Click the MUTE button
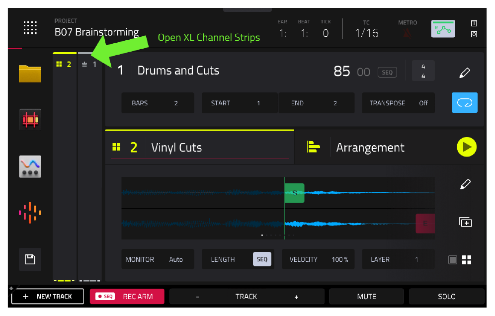Viewport: 495px width, 316px height. point(366,297)
